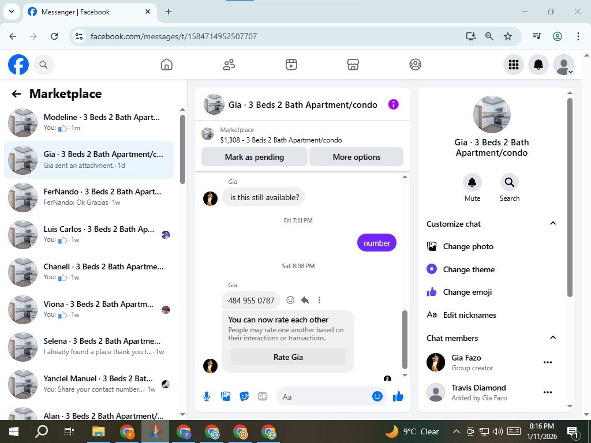The image size is (591, 443).
Task: Show hidden system tray icons chevron
Action: click(x=456, y=431)
